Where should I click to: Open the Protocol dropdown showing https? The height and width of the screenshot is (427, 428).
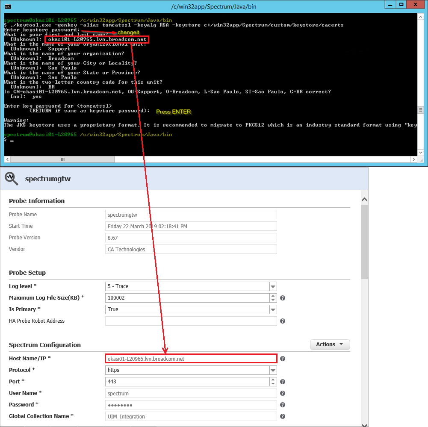[x=273, y=370]
